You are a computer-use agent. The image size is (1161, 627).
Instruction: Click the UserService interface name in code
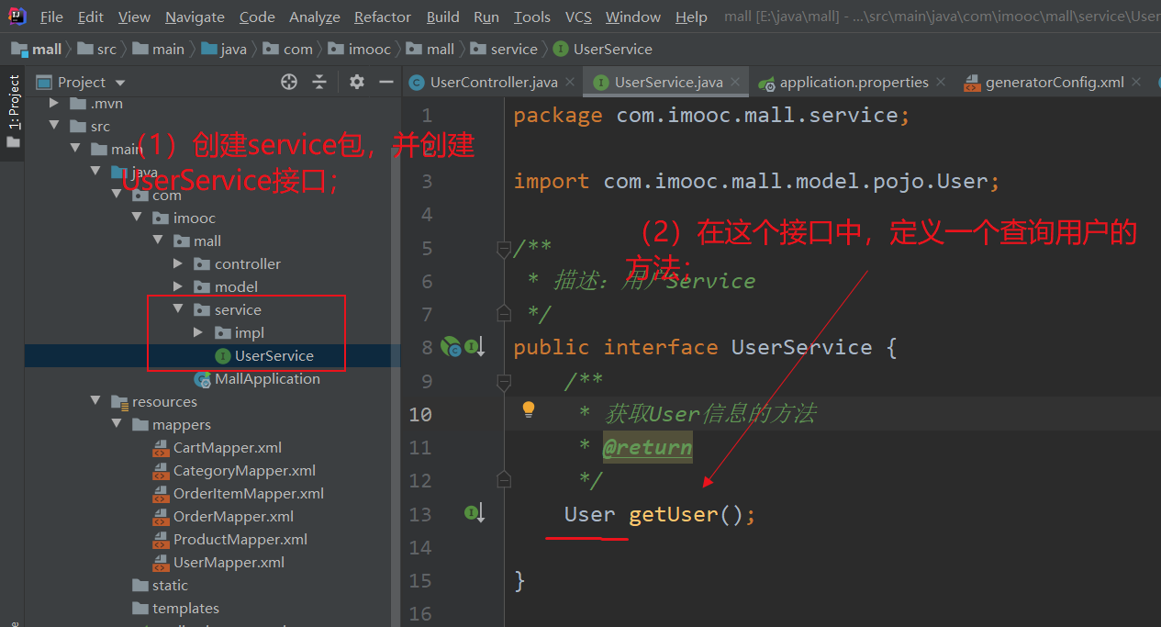click(801, 347)
